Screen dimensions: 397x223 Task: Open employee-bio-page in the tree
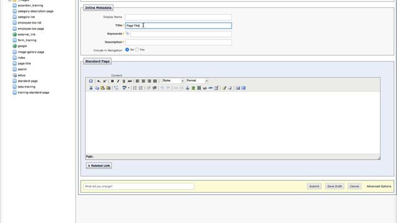pos(30,29)
